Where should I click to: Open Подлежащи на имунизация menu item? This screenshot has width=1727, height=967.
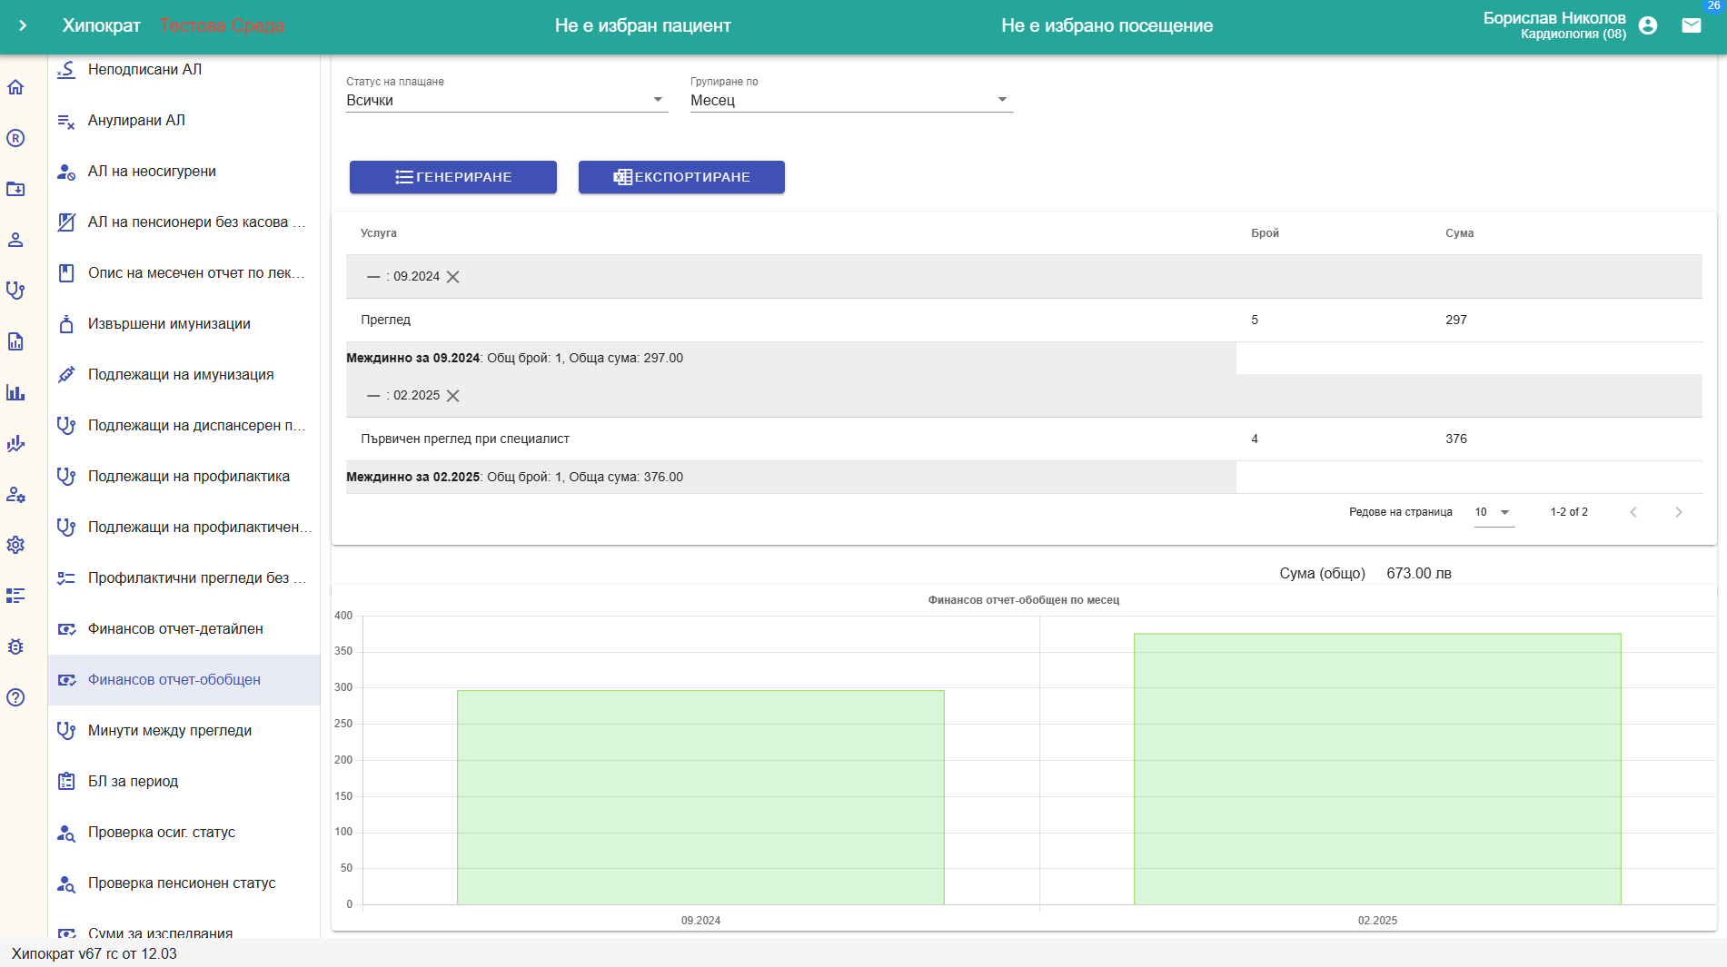coord(184,375)
